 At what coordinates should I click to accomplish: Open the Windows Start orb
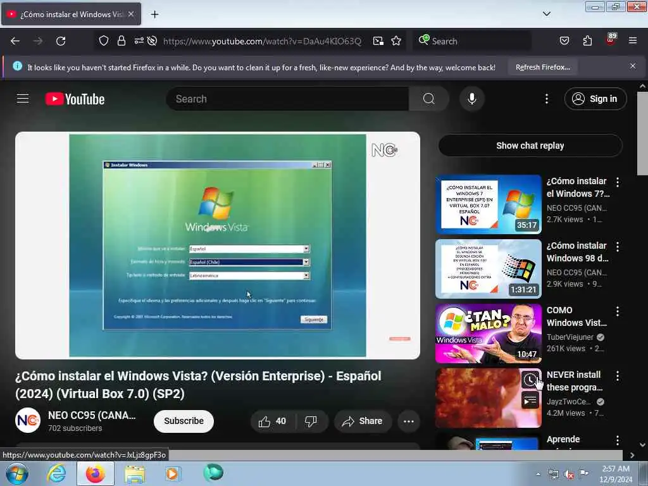17,473
